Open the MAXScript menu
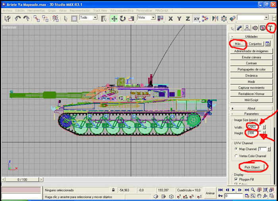Screen dimensions: 278x201 [x=162, y=10]
